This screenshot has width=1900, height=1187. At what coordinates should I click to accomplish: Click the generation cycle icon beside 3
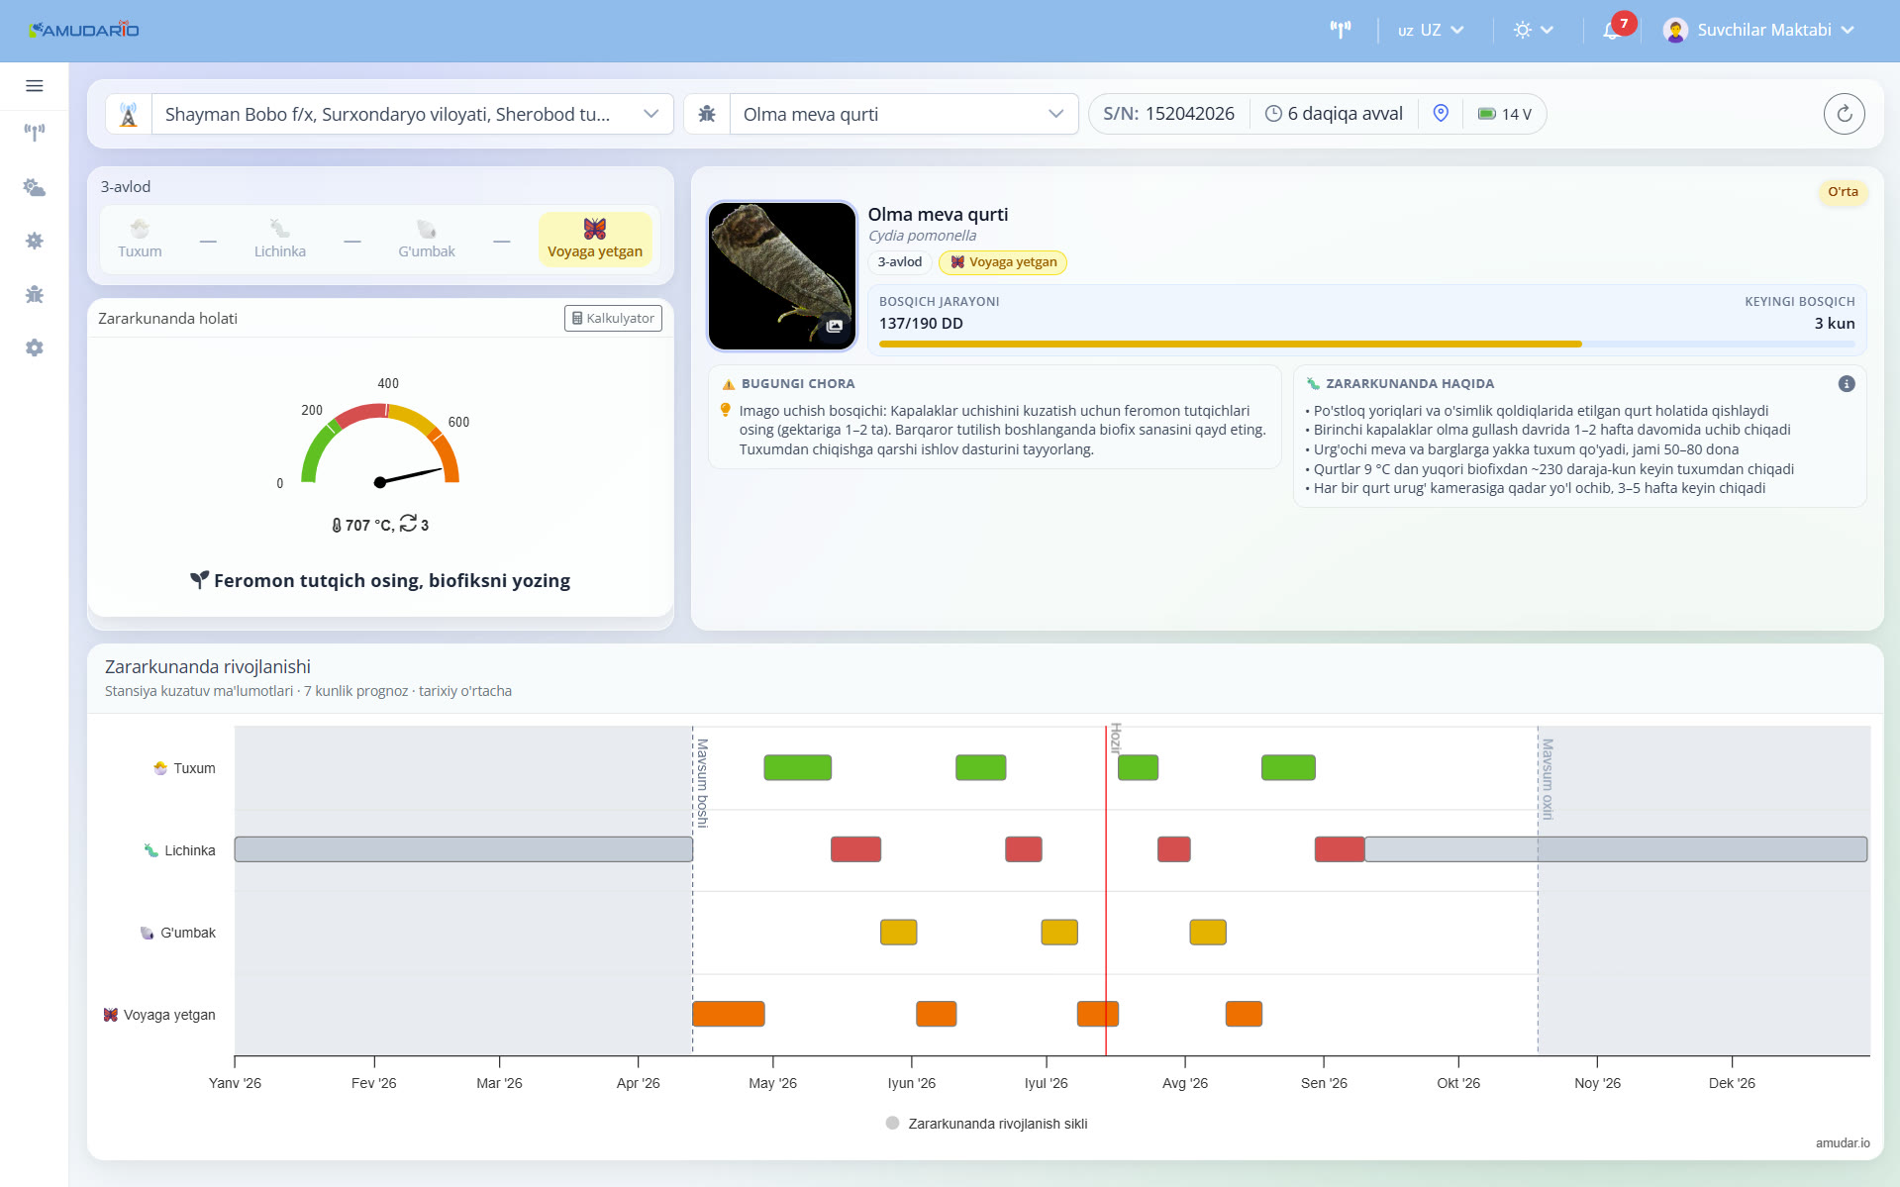pyautogui.click(x=408, y=524)
